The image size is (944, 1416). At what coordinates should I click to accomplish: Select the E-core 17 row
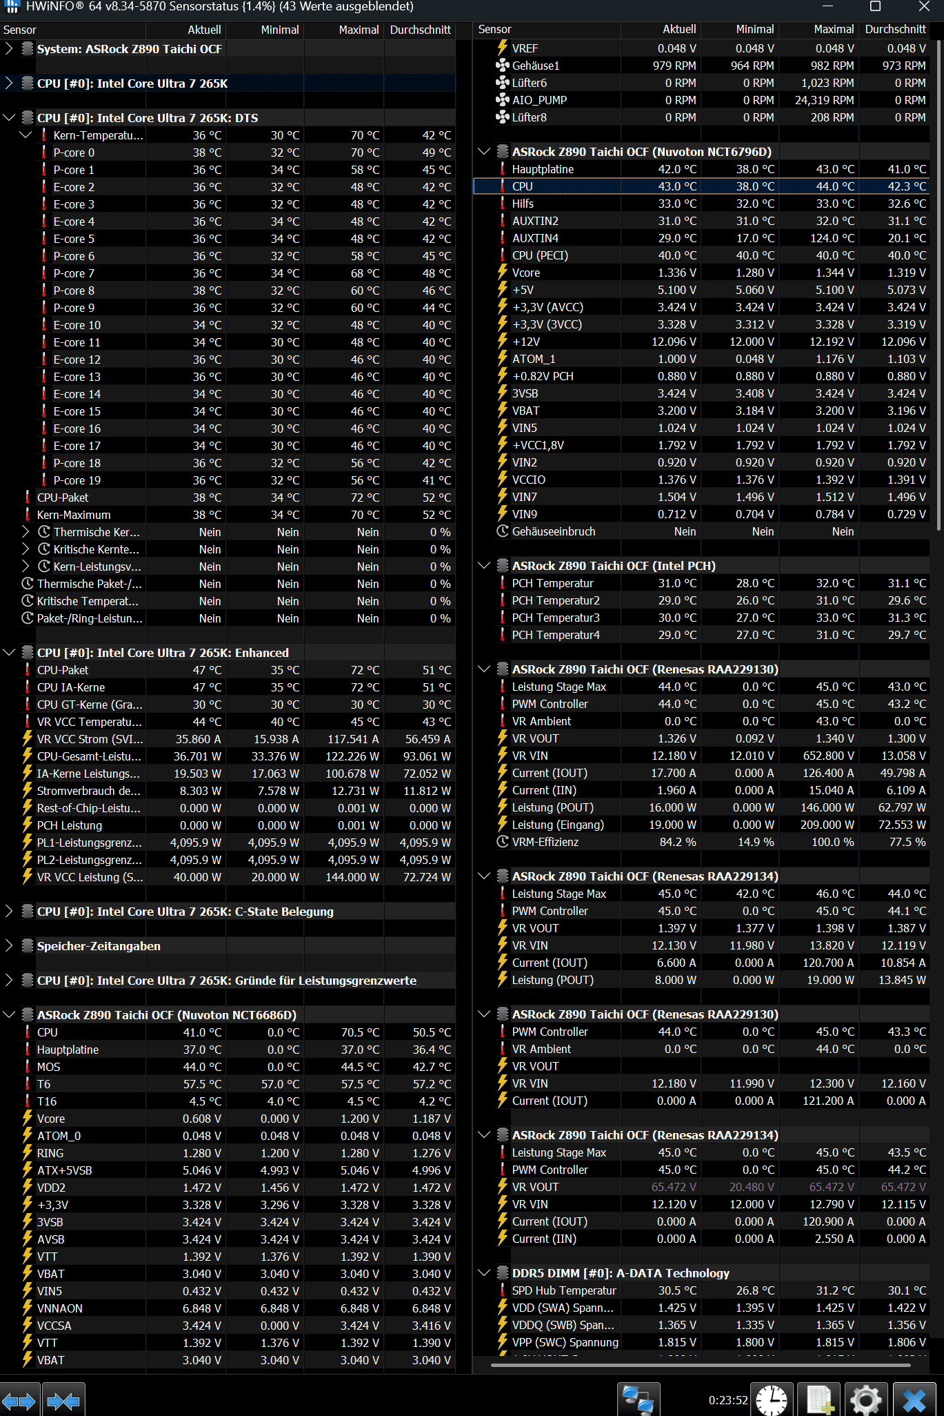(228, 446)
